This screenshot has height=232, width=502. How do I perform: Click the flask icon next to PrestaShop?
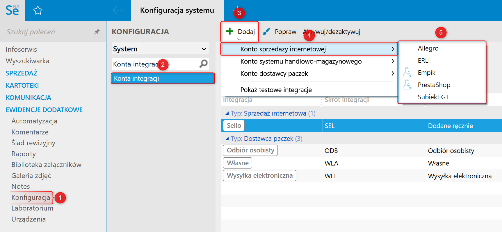[x=407, y=85]
